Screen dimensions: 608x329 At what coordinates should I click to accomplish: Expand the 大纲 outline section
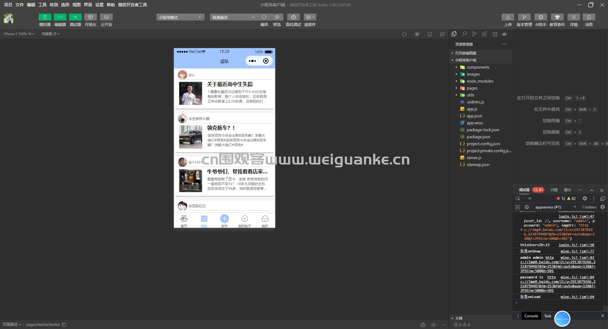pyautogui.click(x=481, y=318)
